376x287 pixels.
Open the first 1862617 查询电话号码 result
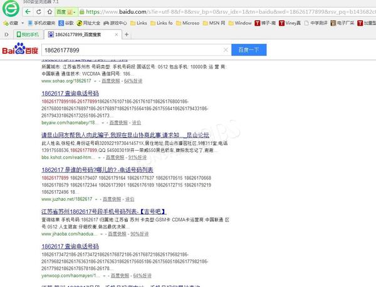tap(70, 93)
